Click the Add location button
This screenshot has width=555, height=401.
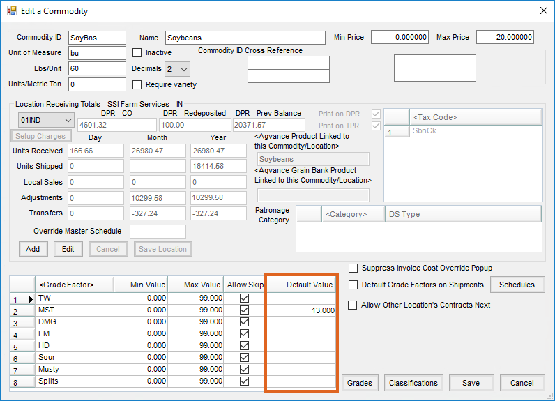(33, 249)
